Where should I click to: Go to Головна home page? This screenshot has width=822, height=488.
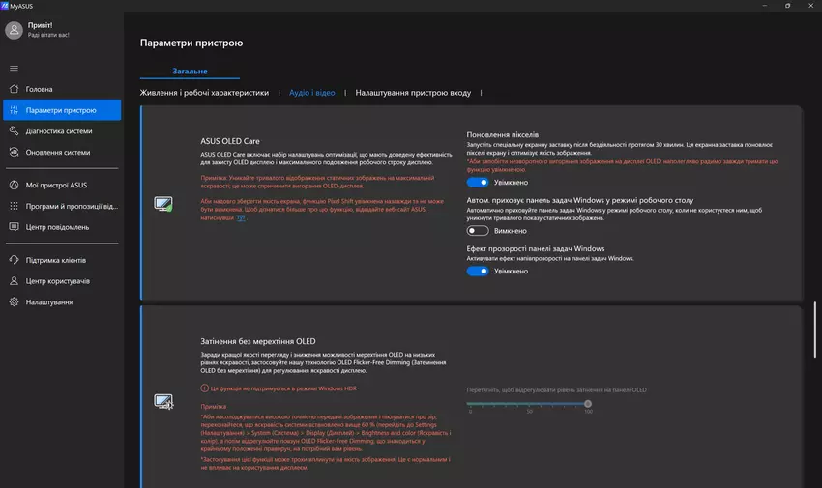(40, 89)
